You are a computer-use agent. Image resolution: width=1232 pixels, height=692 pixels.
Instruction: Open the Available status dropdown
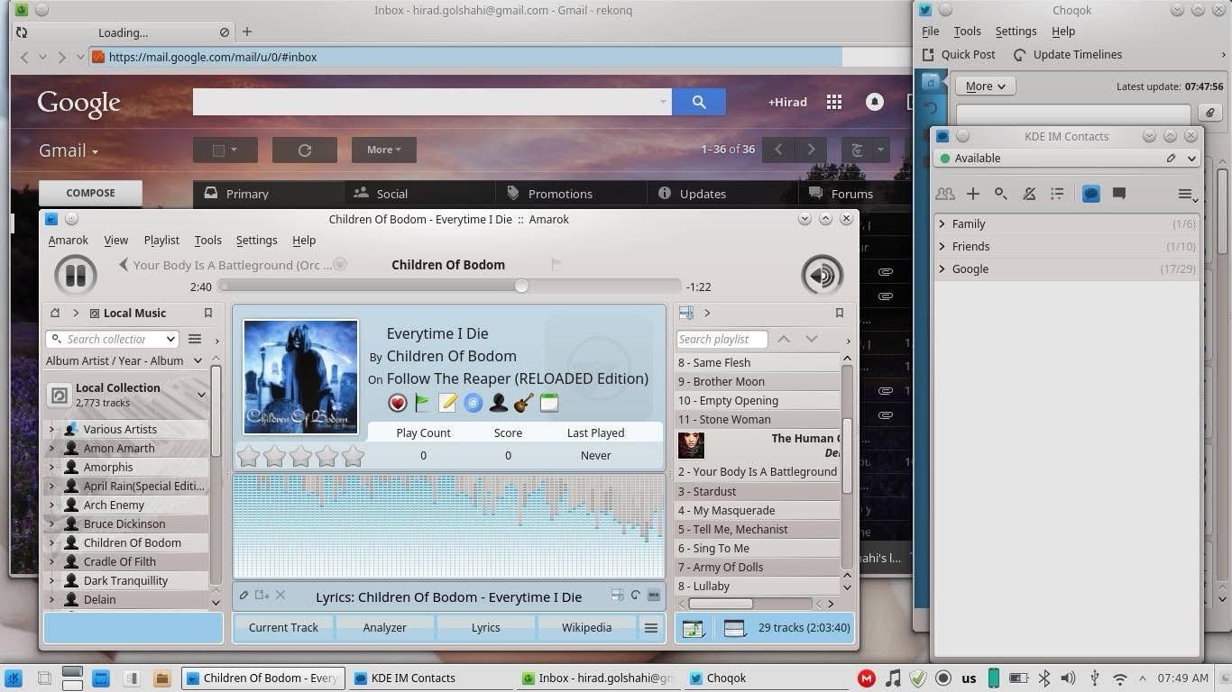tap(1191, 159)
